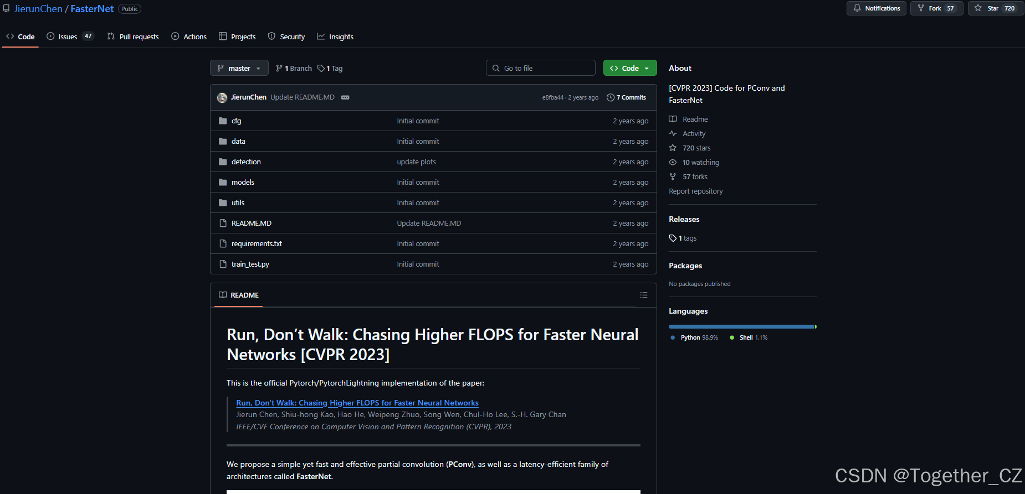Image resolution: width=1025 pixels, height=494 pixels.
Task: Open the train_test.py file
Action: tap(250, 264)
